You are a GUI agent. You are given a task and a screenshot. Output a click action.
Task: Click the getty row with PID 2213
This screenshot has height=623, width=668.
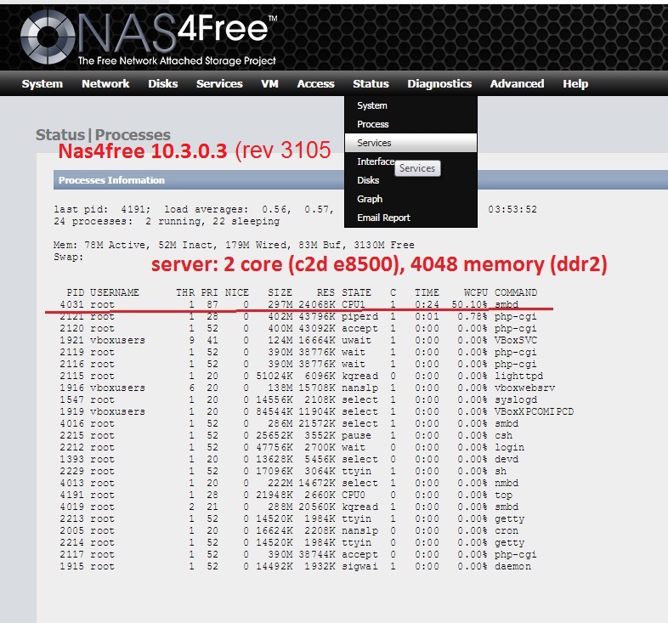292,518
